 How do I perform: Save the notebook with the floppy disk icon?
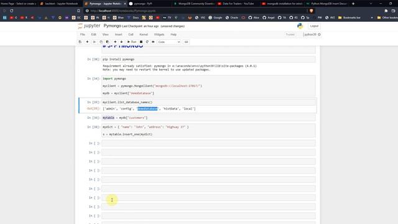point(80,42)
